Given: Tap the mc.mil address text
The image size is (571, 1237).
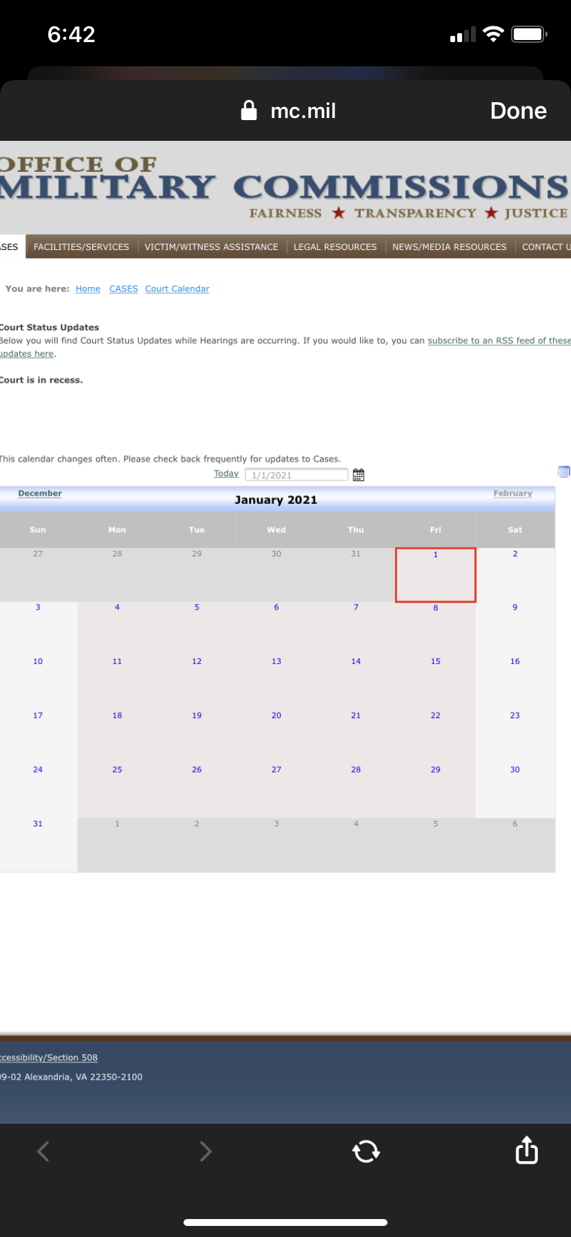Looking at the screenshot, I should 303,110.
